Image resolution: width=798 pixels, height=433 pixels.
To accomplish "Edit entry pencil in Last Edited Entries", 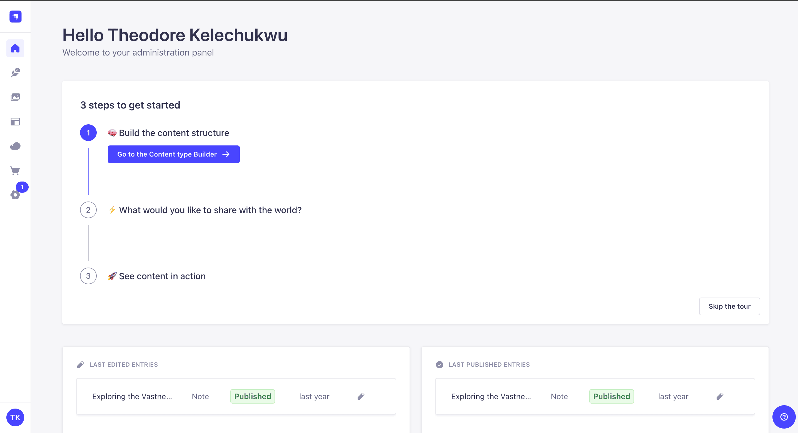I will click(x=361, y=396).
